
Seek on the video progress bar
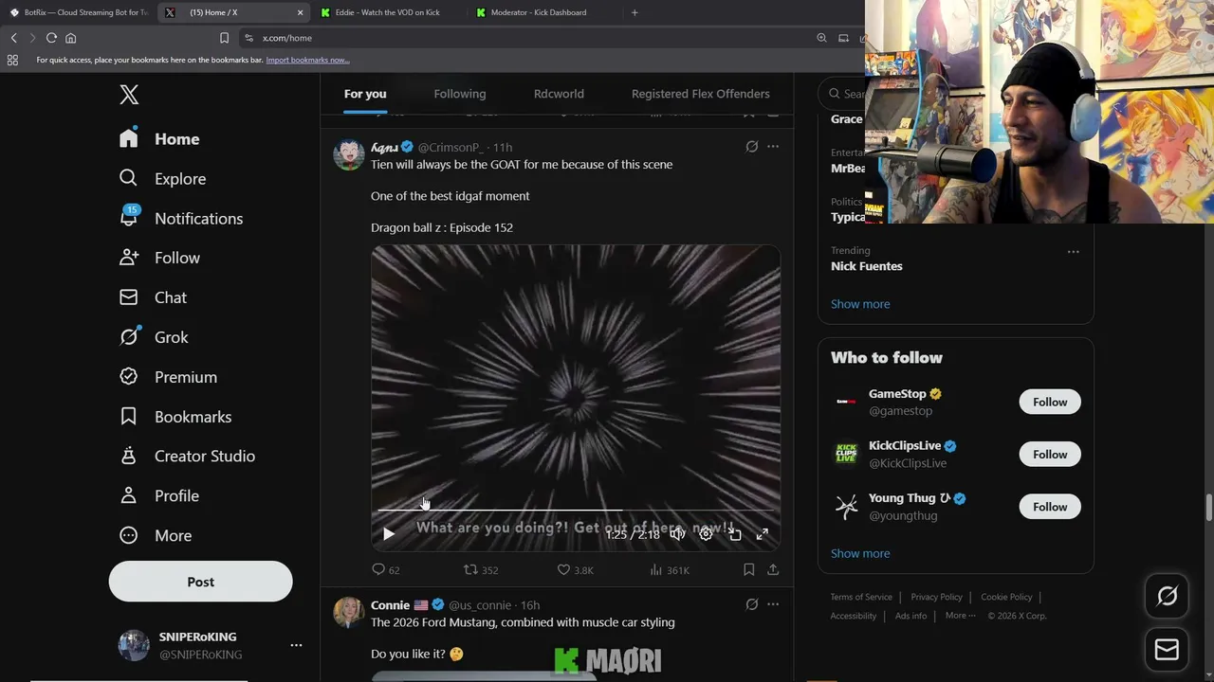tap(576, 511)
